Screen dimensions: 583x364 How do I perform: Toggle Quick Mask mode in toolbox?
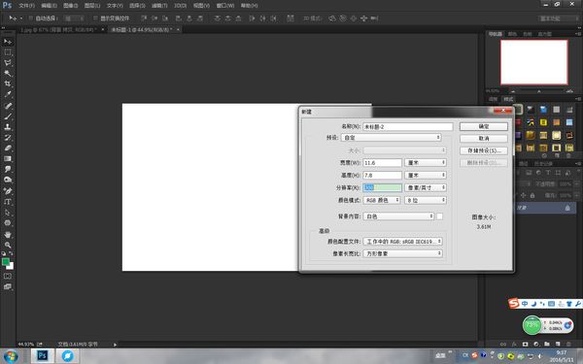pyautogui.click(x=8, y=277)
